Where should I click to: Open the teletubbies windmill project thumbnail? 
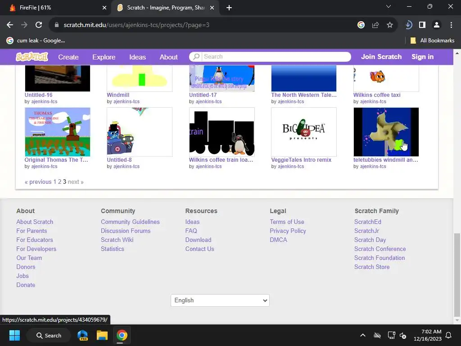(x=386, y=132)
